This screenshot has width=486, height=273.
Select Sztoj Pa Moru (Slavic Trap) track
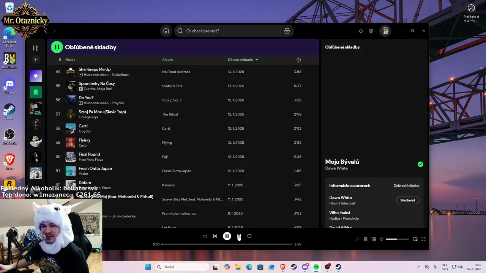point(102,112)
